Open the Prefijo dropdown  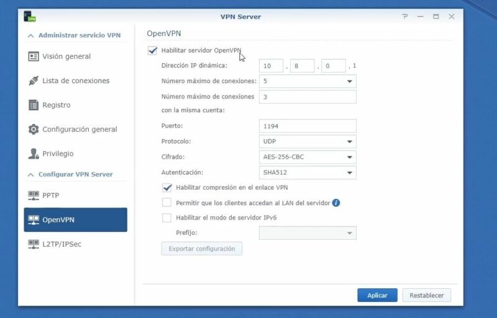308,233
